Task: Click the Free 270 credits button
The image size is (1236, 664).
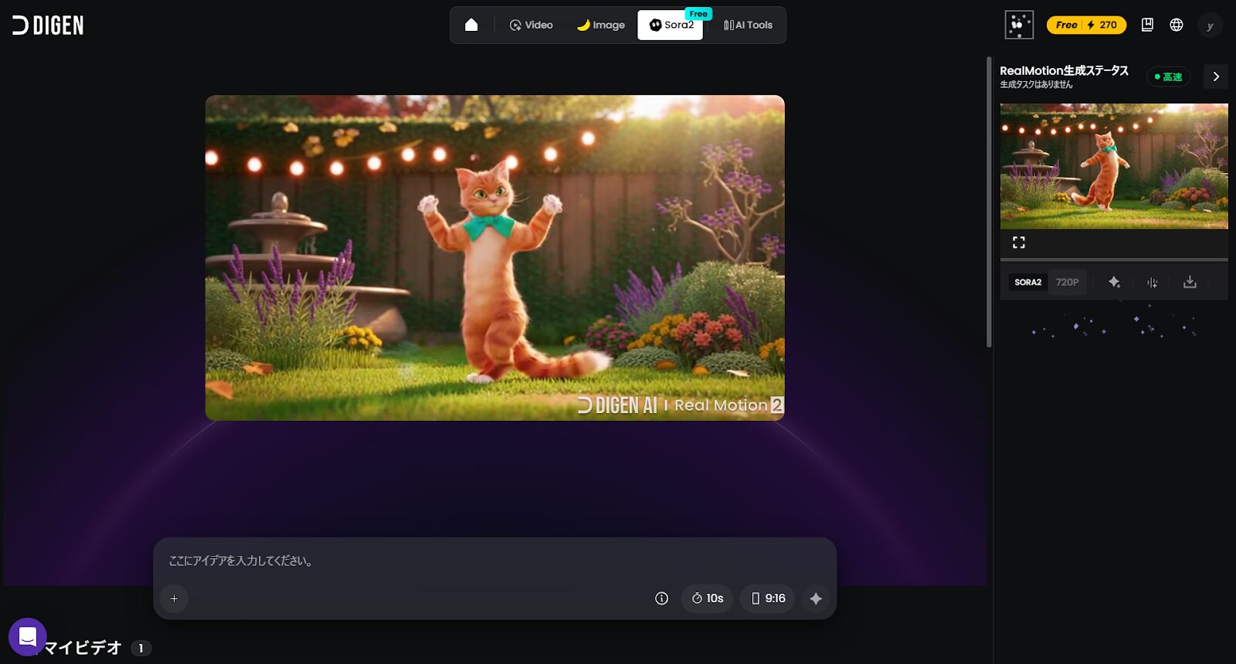Action: click(1086, 25)
